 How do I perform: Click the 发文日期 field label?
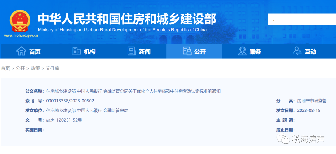click(x=285, y=111)
